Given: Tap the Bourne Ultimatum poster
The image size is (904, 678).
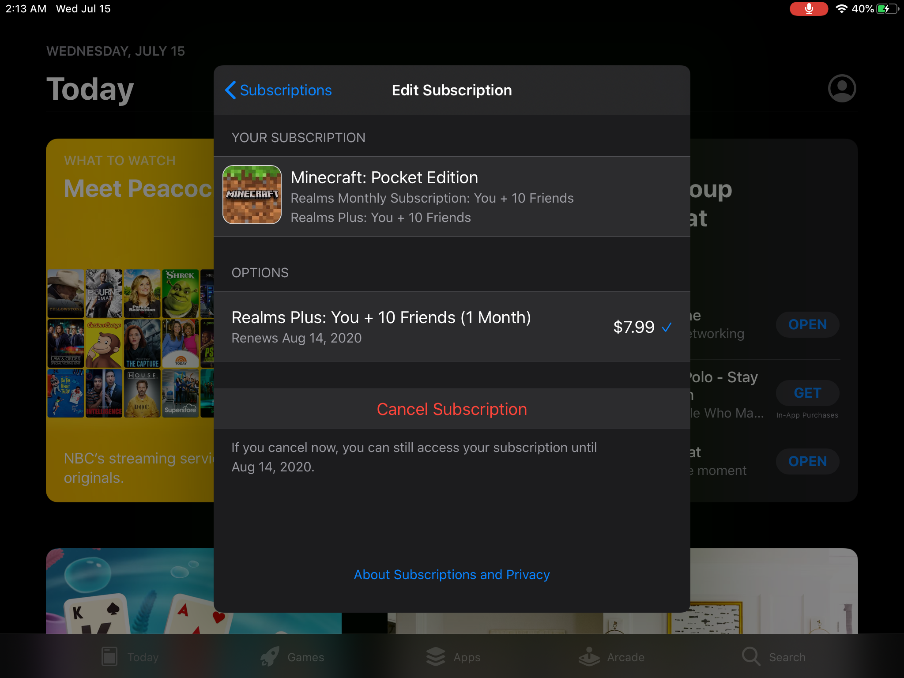Looking at the screenshot, I should pyautogui.click(x=104, y=294).
